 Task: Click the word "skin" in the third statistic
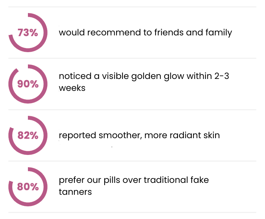click(x=211, y=135)
